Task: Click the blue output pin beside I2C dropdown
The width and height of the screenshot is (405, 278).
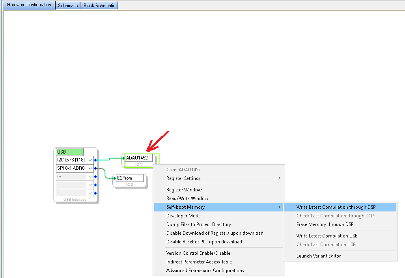Action: click(x=95, y=160)
